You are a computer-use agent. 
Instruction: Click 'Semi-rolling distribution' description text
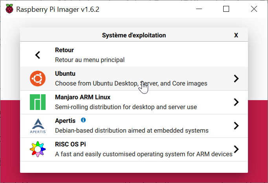point(126,107)
